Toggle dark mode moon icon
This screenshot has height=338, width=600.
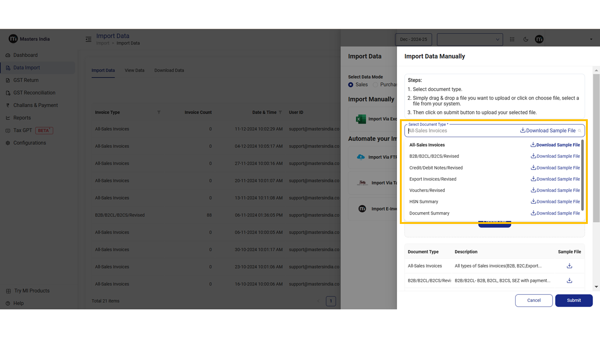coord(525,39)
